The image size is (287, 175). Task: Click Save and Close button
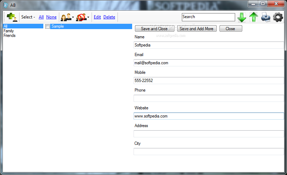[x=155, y=28]
